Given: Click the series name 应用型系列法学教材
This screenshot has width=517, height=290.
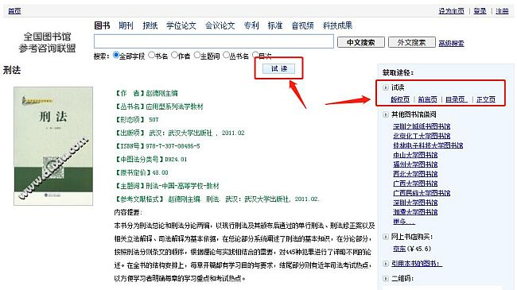Looking at the screenshot, I should tap(174, 106).
